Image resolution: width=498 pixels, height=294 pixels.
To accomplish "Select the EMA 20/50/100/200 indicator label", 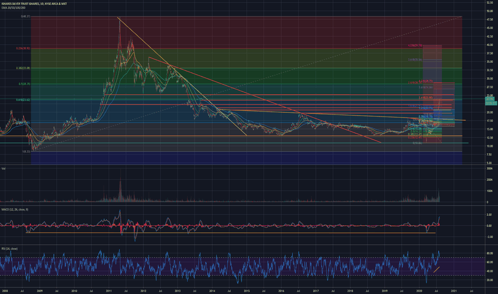I will tap(13, 7).
